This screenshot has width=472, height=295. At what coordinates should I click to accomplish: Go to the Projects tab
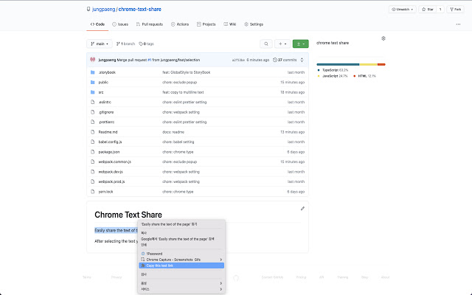point(206,24)
